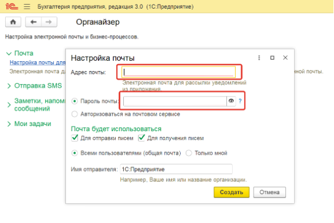Close the Настройка почты dialog
Screen dimensions: 334x223
pyautogui.click(x=285, y=58)
